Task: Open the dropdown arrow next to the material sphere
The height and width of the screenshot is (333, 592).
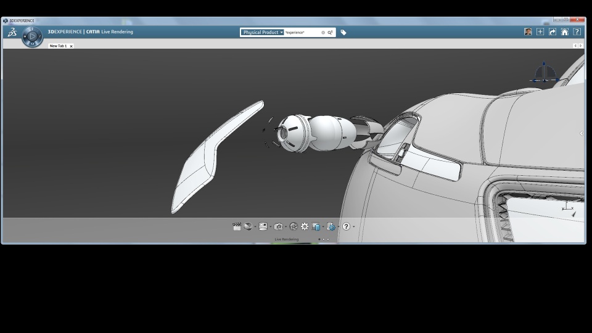Action: [255, 227]
